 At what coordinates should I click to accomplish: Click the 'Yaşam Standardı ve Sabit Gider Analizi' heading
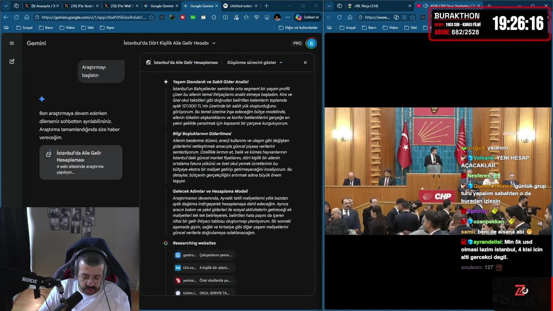coord(210,82)
